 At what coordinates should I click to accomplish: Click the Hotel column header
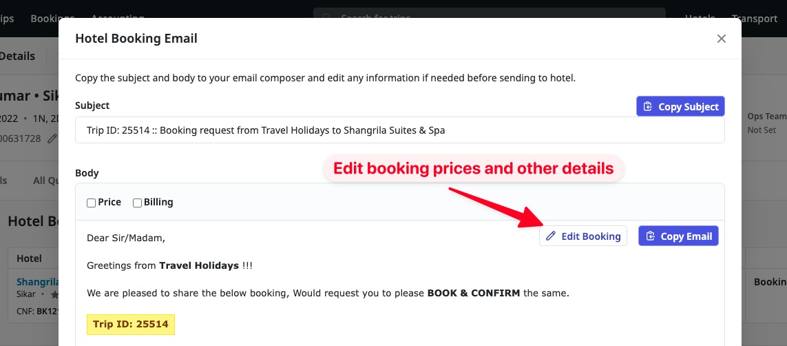click(29, 258)
